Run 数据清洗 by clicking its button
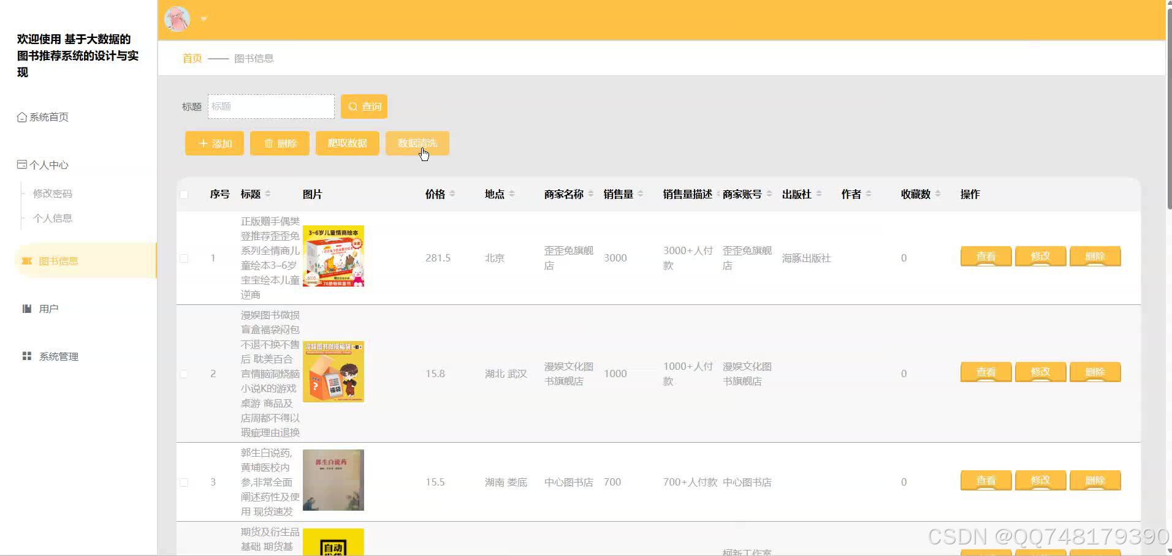 click(418, 143)
